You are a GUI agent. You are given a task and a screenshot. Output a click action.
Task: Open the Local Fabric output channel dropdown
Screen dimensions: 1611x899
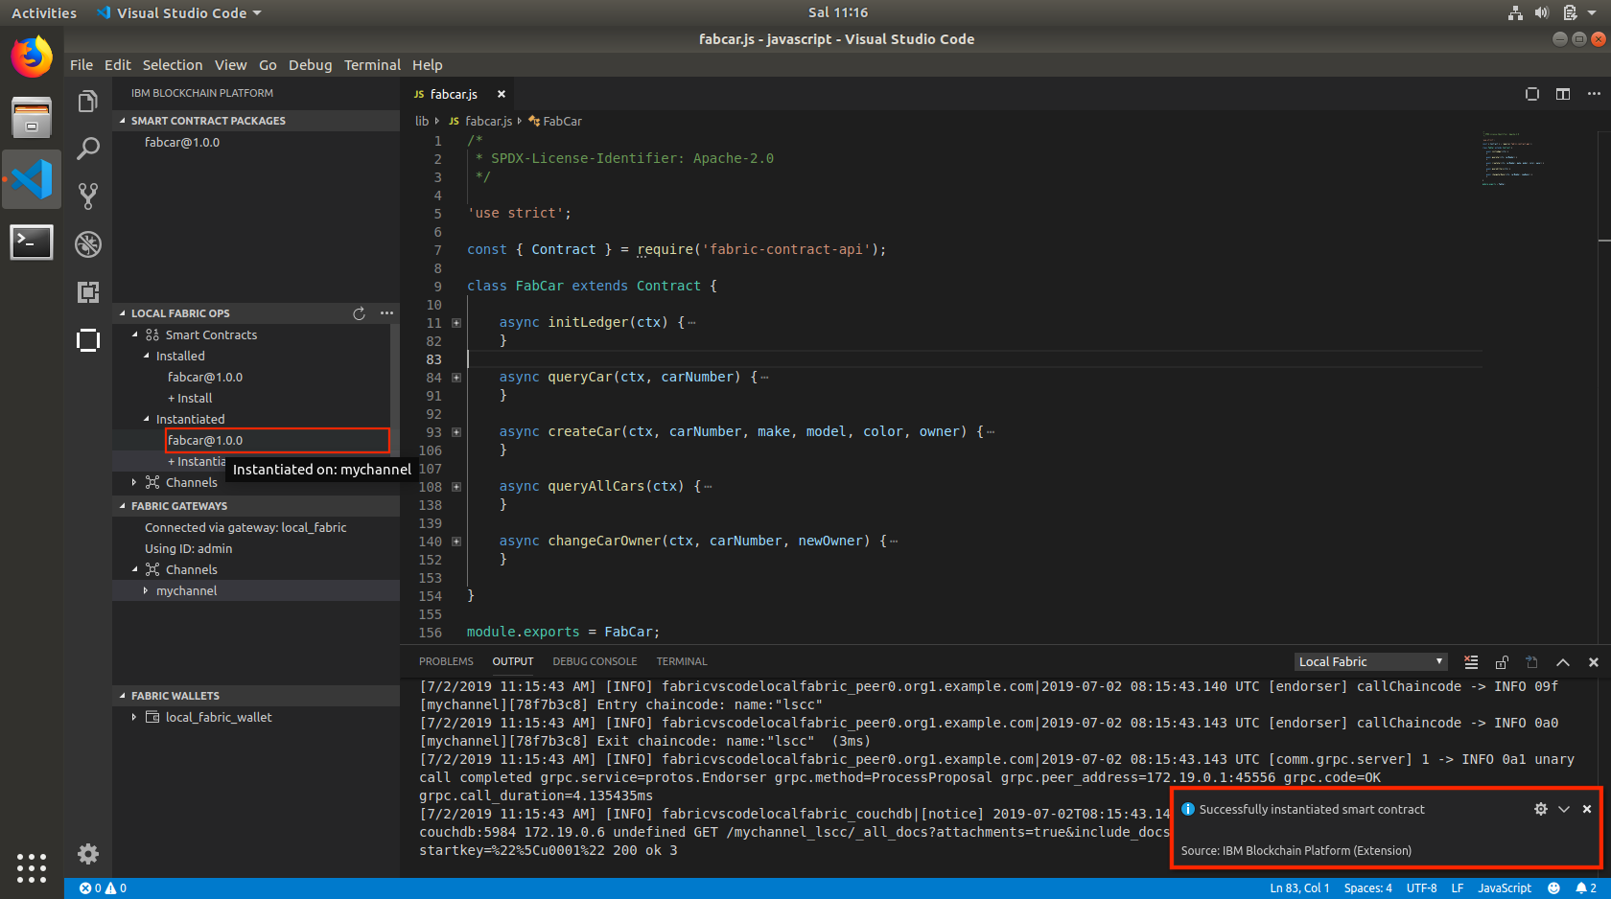coord(1370,661)
